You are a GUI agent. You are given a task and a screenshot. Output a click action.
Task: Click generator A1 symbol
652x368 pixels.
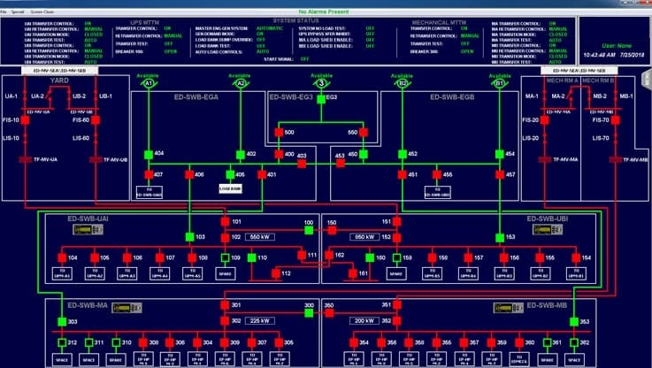pyautogui.click(x=149, y=87)
